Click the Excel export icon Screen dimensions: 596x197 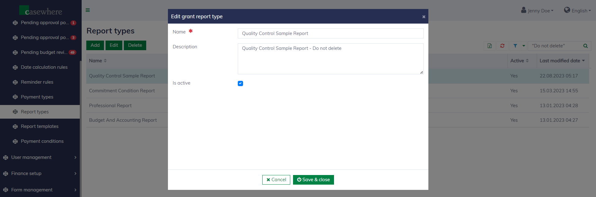490,46
